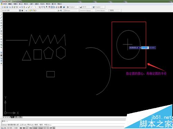
Task: Toggle lineweight display (线宽) button
Action: [x=51, y=128]
